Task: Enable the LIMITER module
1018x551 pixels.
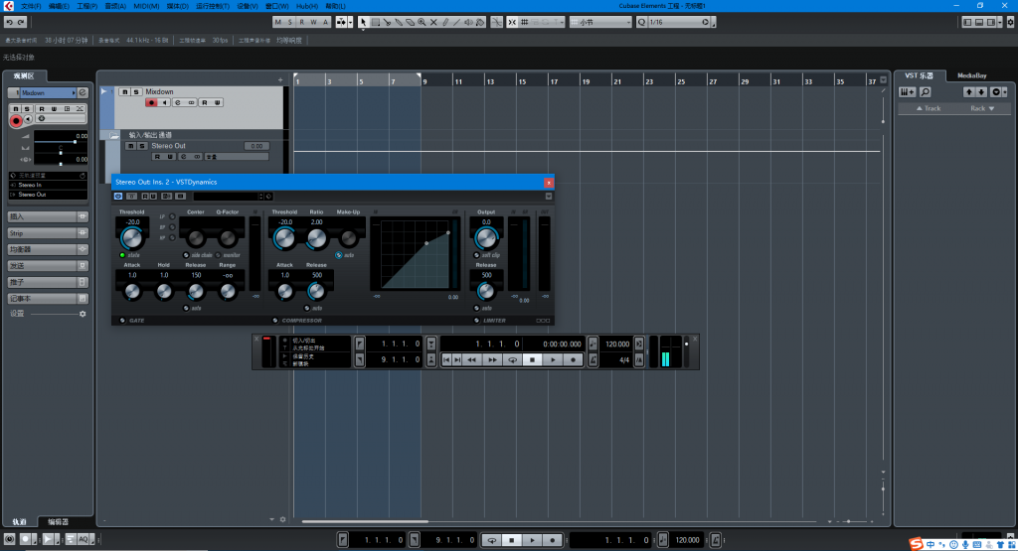Action: click(476, 321)
